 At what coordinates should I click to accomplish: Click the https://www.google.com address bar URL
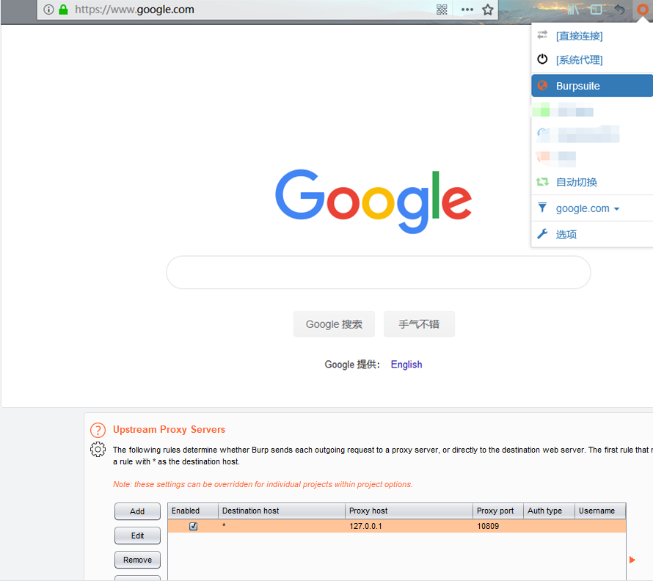pos(134,9)
